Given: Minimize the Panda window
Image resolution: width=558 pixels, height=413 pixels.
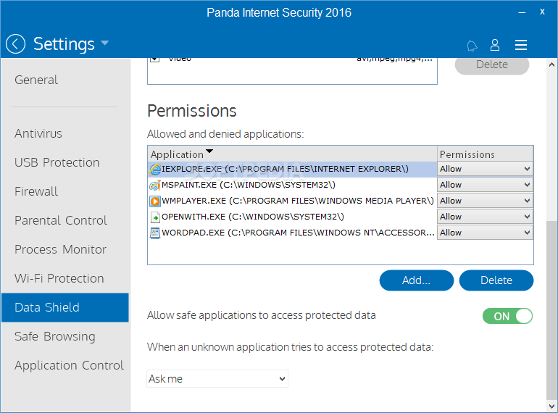Looking at the screenshot, I should point(522,12).
